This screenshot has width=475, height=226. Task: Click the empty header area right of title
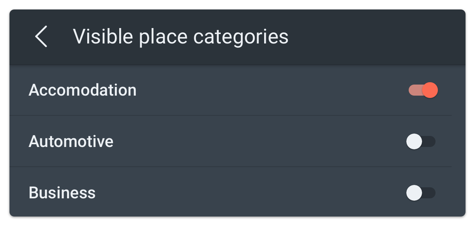pyautogui.click(x=375, y=37)
